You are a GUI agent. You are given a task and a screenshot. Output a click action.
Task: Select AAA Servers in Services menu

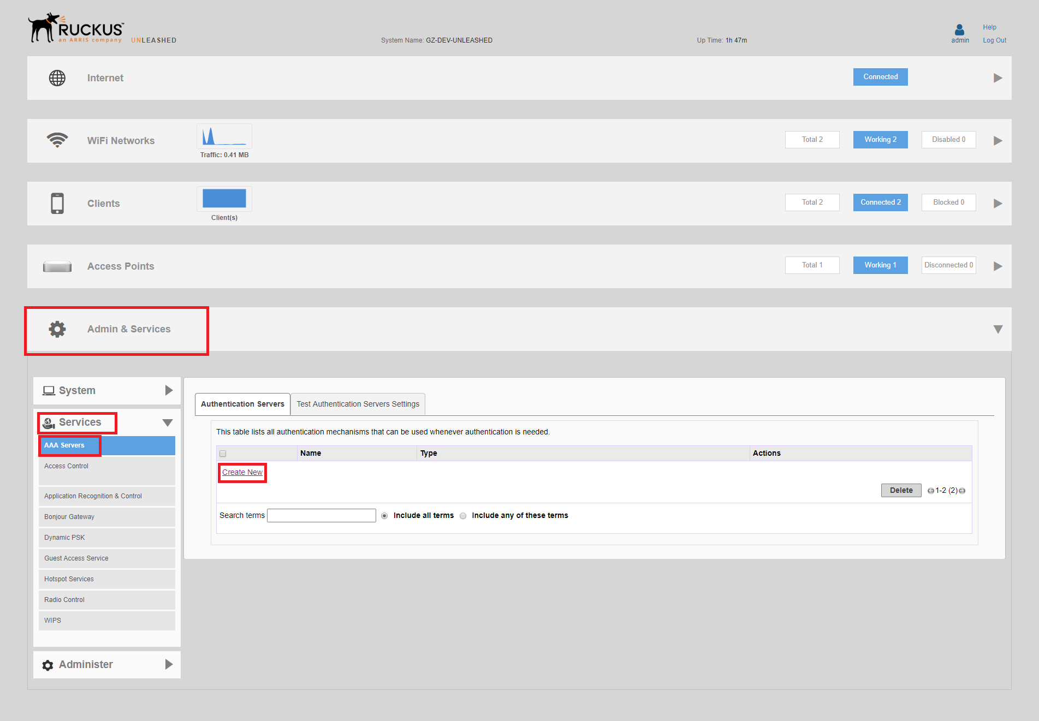pos(107,445)
